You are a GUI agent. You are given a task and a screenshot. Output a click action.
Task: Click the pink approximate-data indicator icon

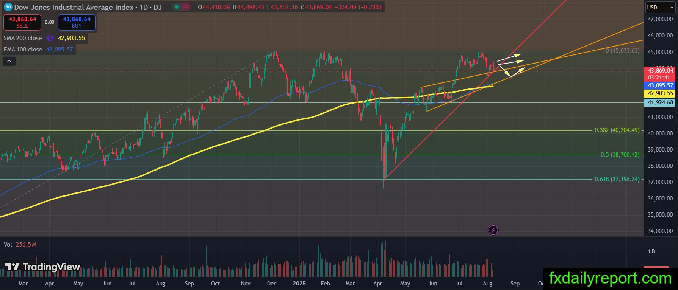coord(186,7)
